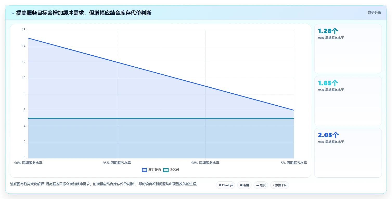Click the 改善后 teal legend swatch
The height and width of the screenshot is (199, 392).
pos(166,170)
